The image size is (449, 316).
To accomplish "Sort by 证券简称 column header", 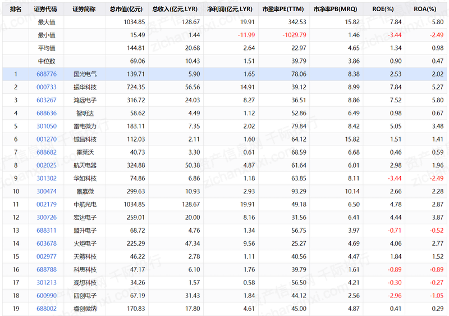I will pyautogui.click(x=84, y=9).
